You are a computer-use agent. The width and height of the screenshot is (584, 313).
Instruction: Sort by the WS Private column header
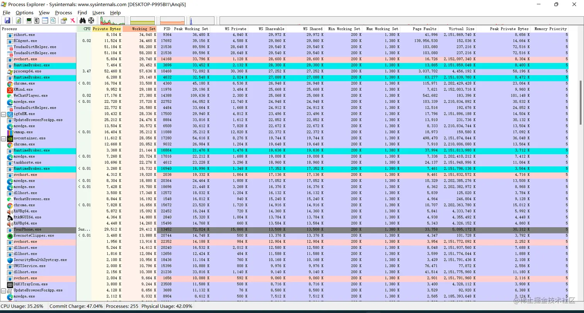[229, 29]
